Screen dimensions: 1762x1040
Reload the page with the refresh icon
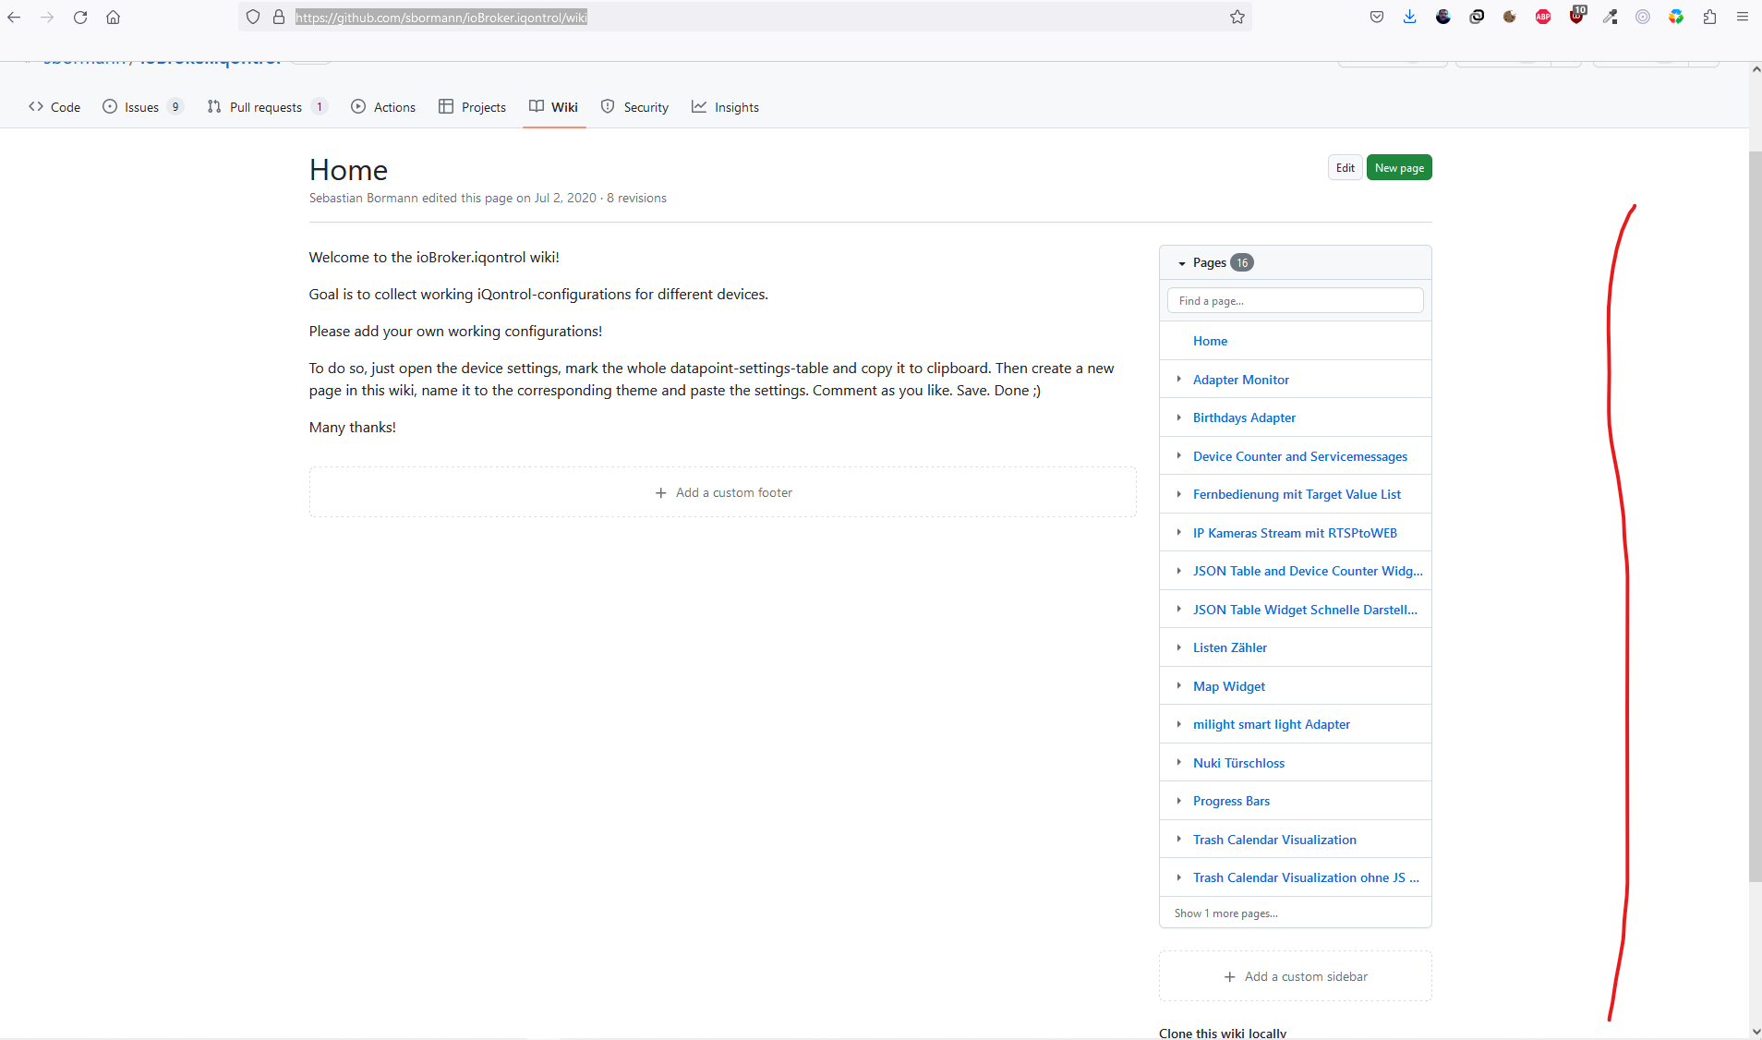pos(80,17)
